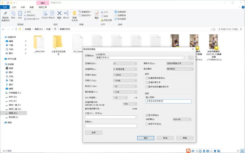The image size is (245, 153).
Task: Click the 固定到快速访问 pin icon
Action: point(5,14)
